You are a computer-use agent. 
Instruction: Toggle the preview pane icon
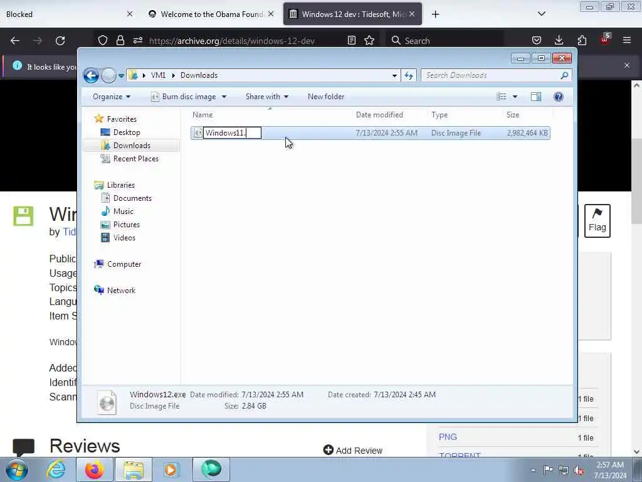pyautogui.click(x=536, y=97)
